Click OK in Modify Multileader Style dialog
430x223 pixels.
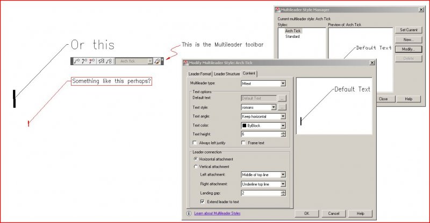[306, 213]
